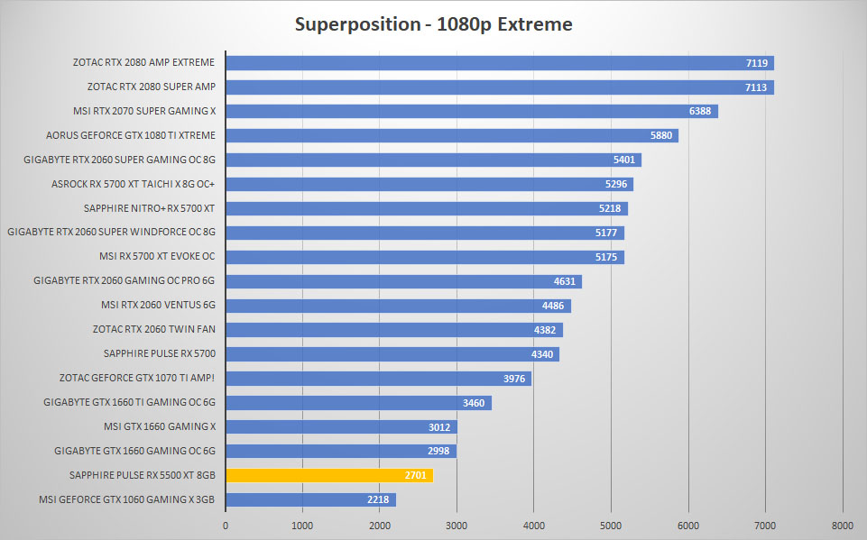Screen dimensions: 867x540
Task: Select MSI GEFORCE GTX 1060 GAMING X 3GB label
Action: 126,499
